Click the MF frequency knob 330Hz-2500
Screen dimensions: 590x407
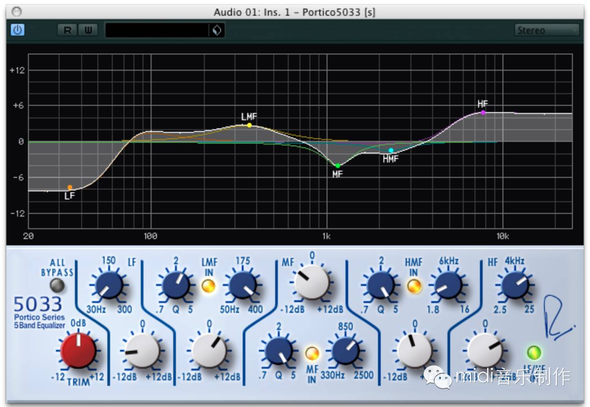click(346, 351)
